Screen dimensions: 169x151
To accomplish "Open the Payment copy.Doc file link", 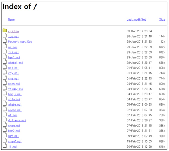I will coord(20,42).
